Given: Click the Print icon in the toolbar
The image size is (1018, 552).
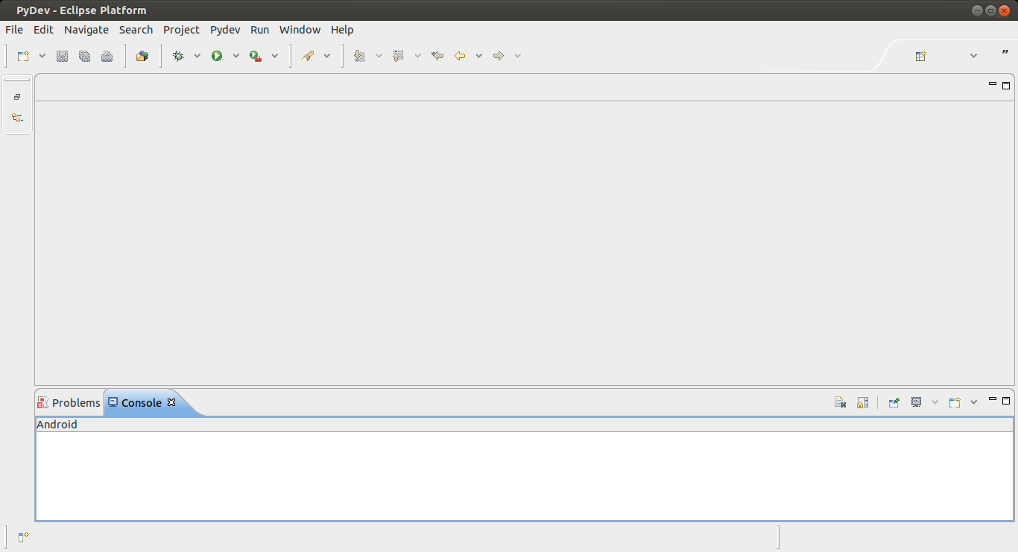Looking at the screenshot, I should pyautogui.click(x=107, y=56).
